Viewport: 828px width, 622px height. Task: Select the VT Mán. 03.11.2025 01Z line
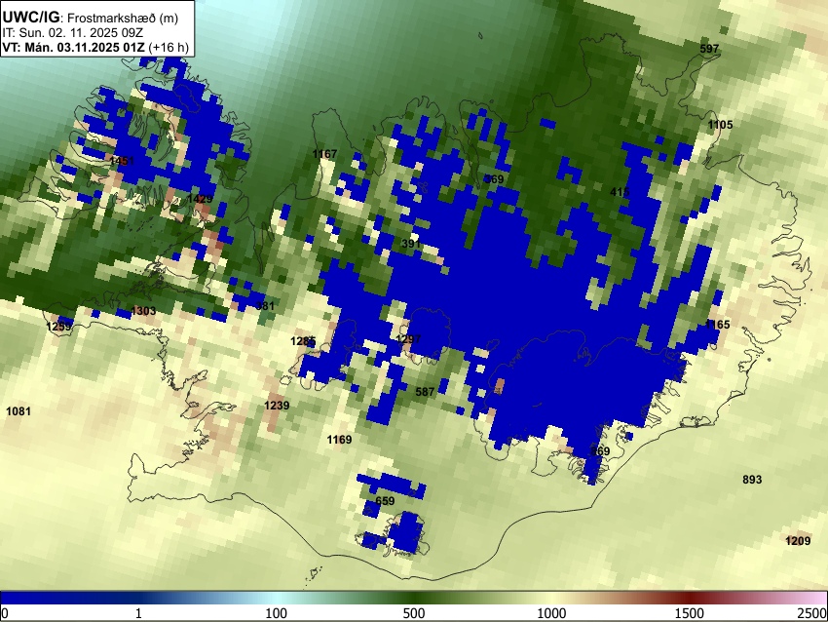[95, 47]
